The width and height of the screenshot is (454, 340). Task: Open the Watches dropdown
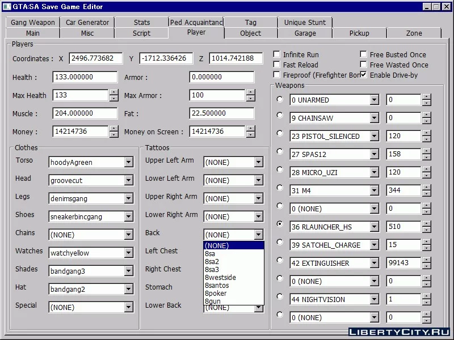coord(129,253)
